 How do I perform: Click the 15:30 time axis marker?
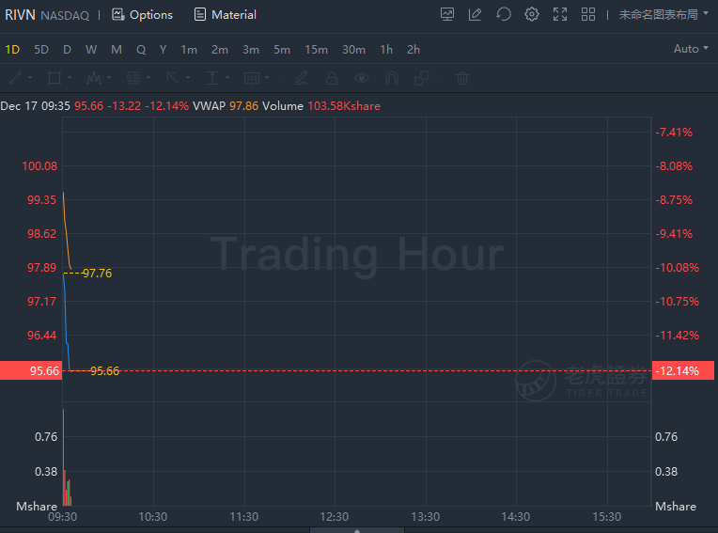(x=607, y=517)
